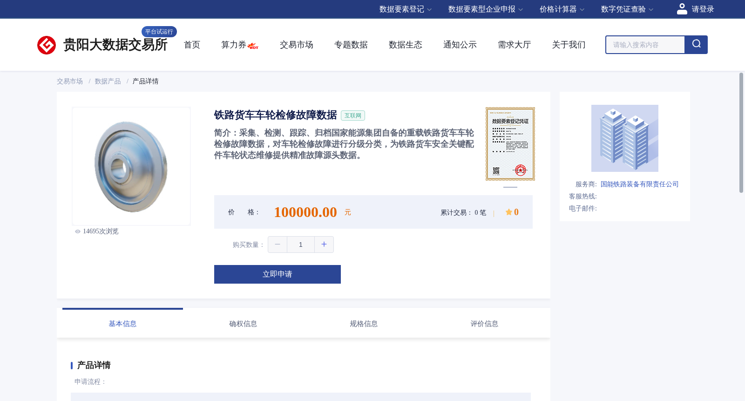Viewport: 745px width, 401px height.
Task: Click the page vertical scrollbar
Action: pyautogui.click(x=741, y=133)
